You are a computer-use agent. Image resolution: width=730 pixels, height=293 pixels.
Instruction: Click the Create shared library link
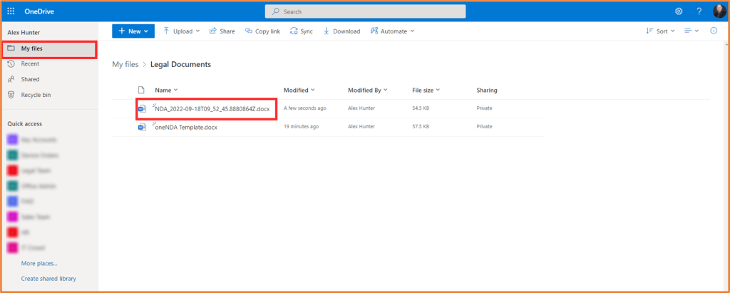pos(48,279)
